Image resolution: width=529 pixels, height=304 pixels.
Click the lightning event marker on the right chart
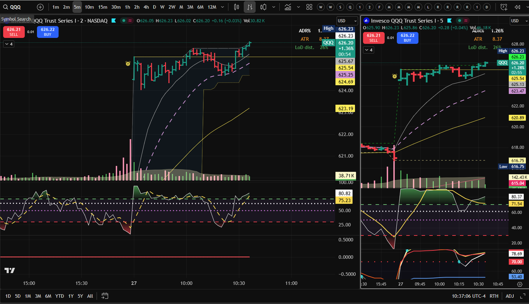[395, 76]
